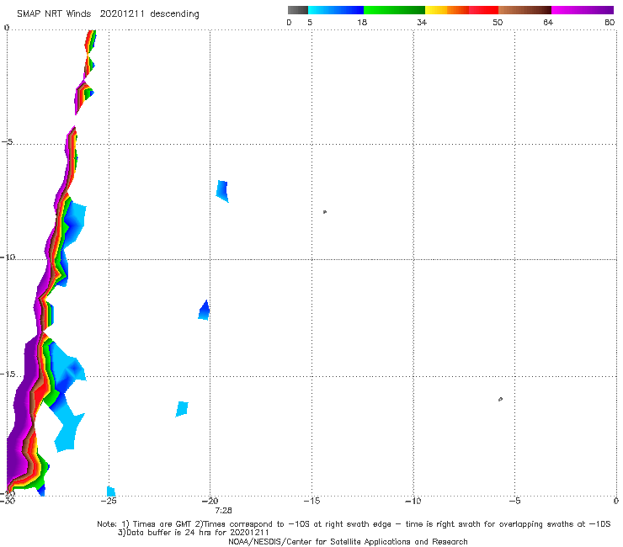The image size is (623, 547).
Task: Click the blue 5–18 color bar segment
Action: 336,10
